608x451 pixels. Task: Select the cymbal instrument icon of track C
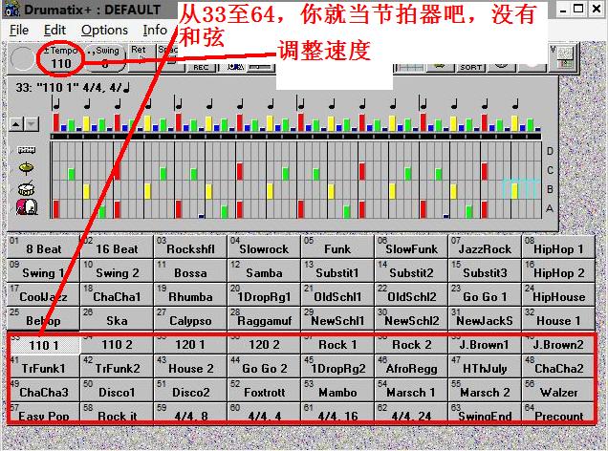(x=27, y=168)
